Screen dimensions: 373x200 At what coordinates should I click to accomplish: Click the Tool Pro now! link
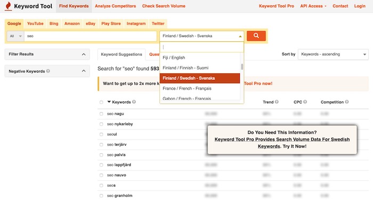258,83
